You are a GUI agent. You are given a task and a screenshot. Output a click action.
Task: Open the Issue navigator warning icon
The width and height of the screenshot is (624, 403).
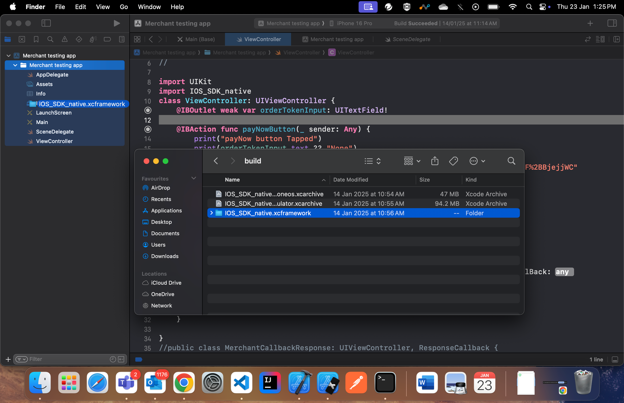coord(64,39)
